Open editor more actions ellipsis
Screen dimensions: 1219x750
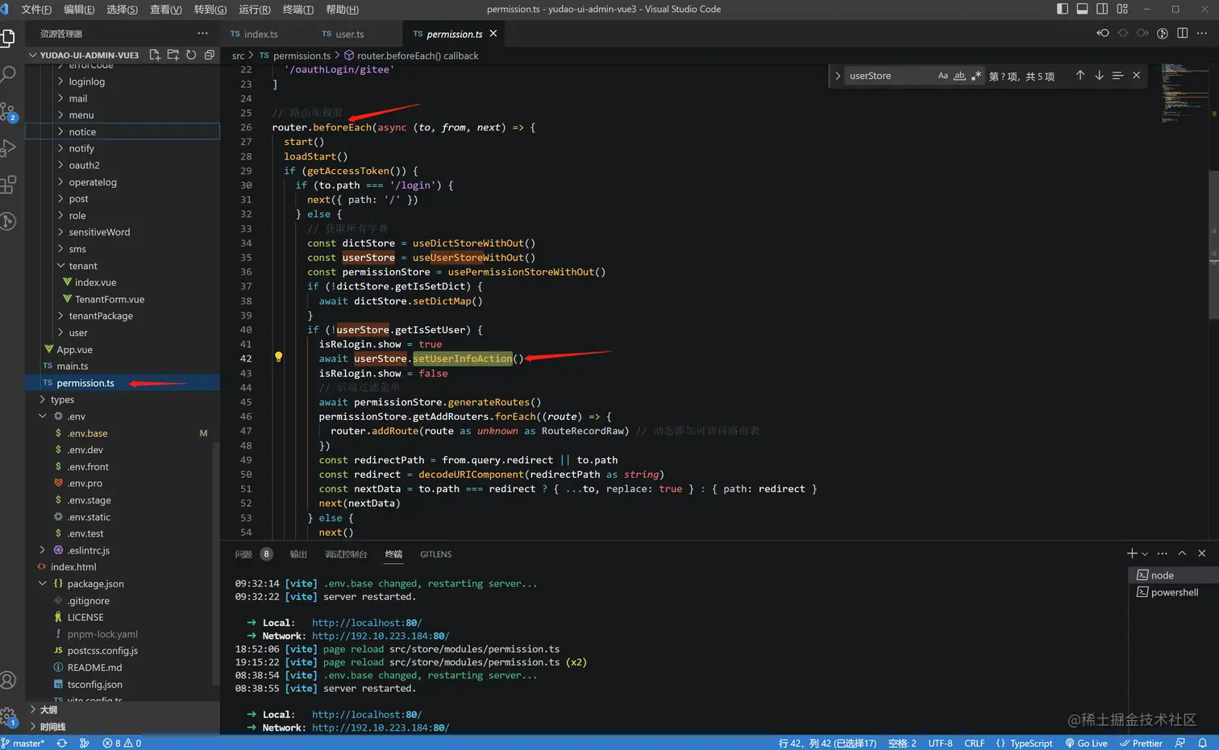pyautogui.click(x=1202, y=33)
